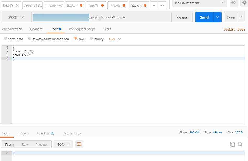Click the 128 ms time value
This screenshot has width=248, height=161.
(x=217, y=132)
